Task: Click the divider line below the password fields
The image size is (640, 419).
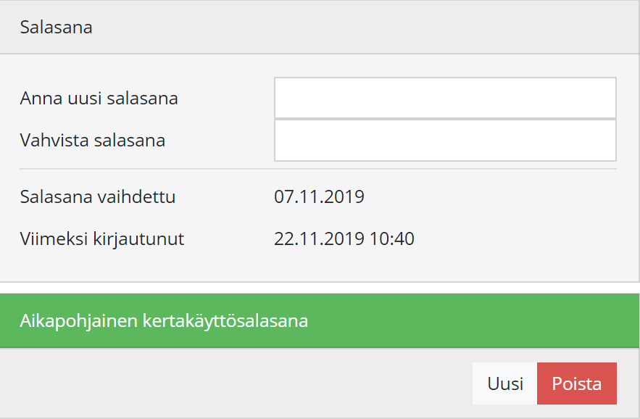Action: 318,169
